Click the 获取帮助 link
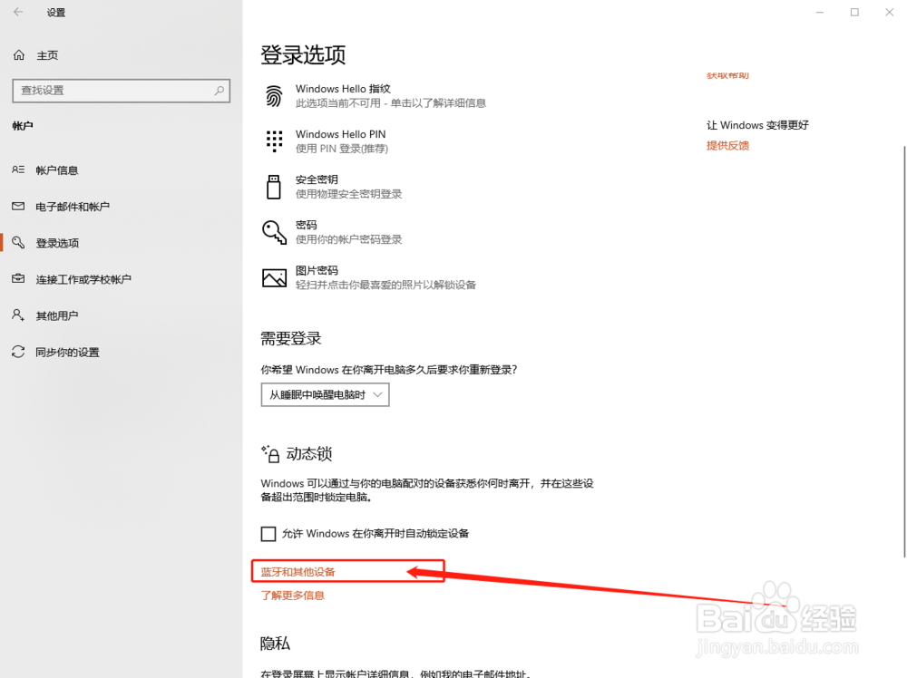Screen dimensions: 907x678 (727, 75)
